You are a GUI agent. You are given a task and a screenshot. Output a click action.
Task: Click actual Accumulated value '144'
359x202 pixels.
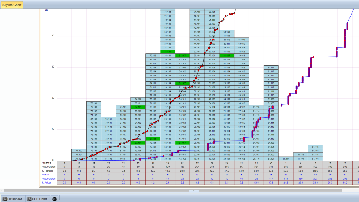(x=286, y=179)
